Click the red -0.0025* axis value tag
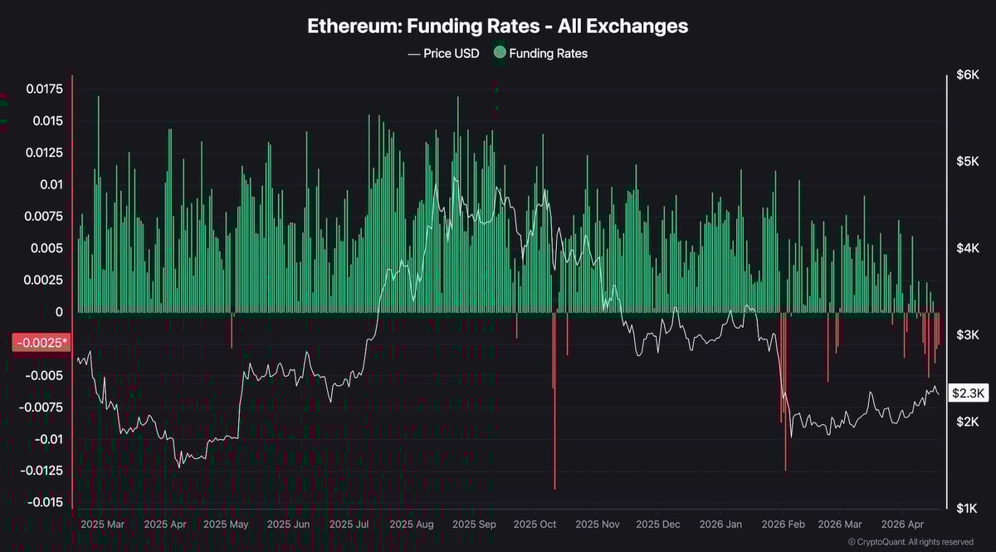The height and width of the screenshot is (552, 996). (x=39, y=343)
